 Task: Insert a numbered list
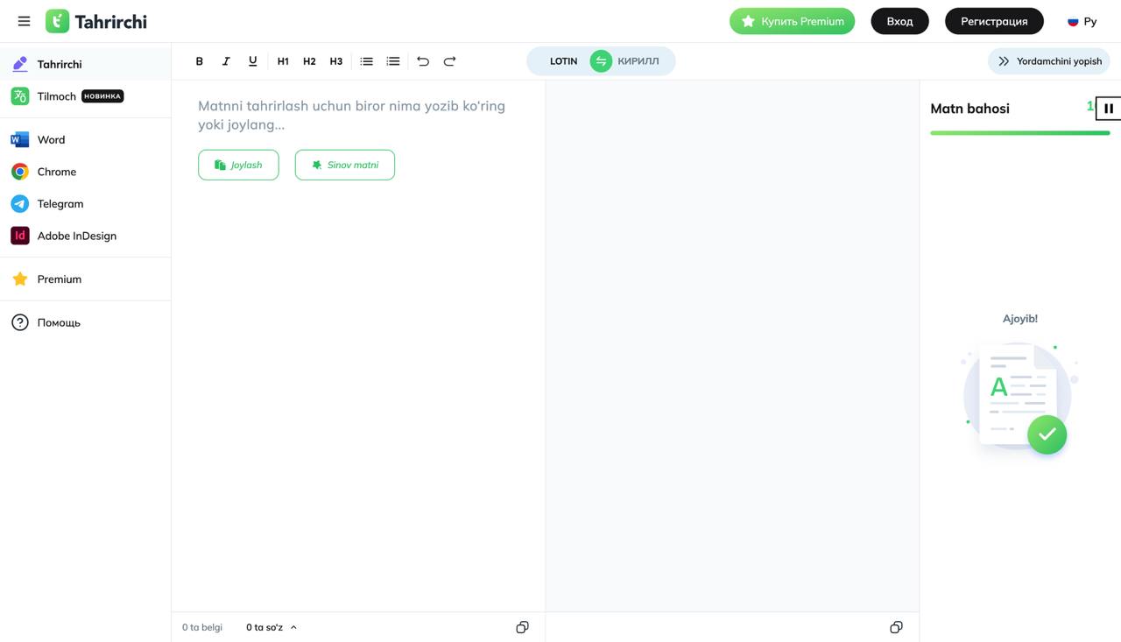[x=393, y=61]
